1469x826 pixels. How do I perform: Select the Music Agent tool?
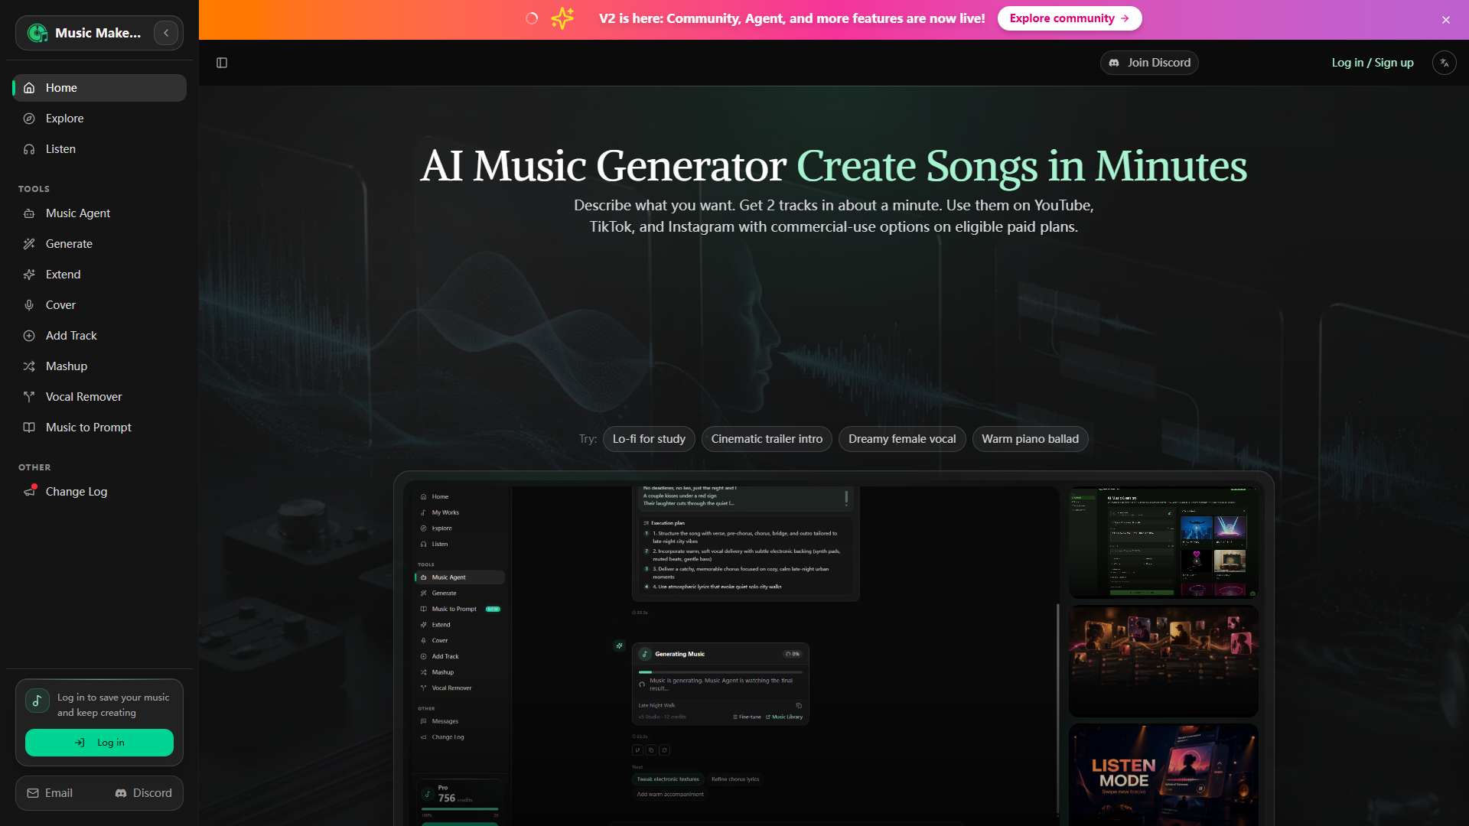pyautogui.click(x=99, y=213)
